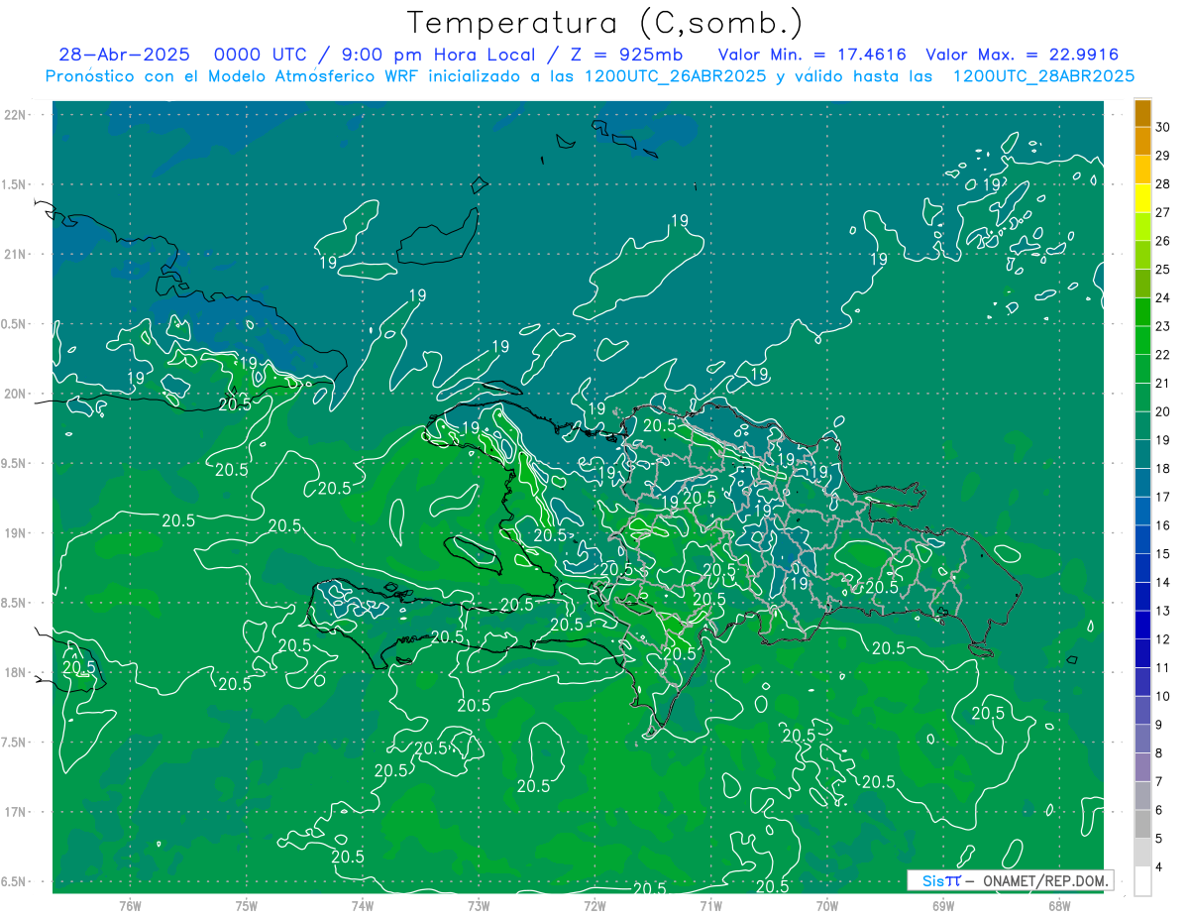
Task: Click the gray color bar segment between 5 and 6
Action: tap(1142, 824)
